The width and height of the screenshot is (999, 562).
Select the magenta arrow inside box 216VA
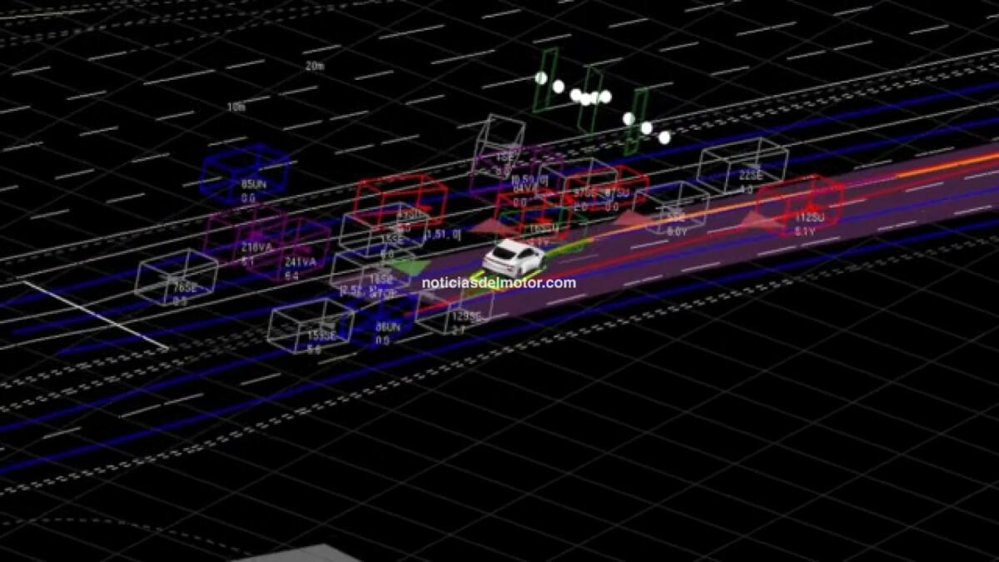254,236
